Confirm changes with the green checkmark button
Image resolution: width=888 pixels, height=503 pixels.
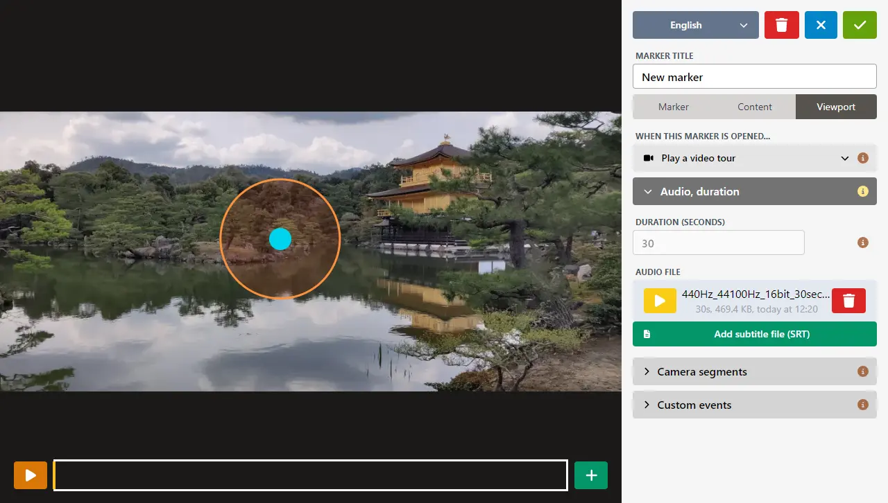point(860,25)
